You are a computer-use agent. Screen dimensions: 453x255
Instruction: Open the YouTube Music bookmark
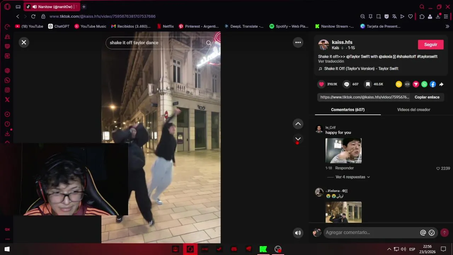tap(90, 26)
